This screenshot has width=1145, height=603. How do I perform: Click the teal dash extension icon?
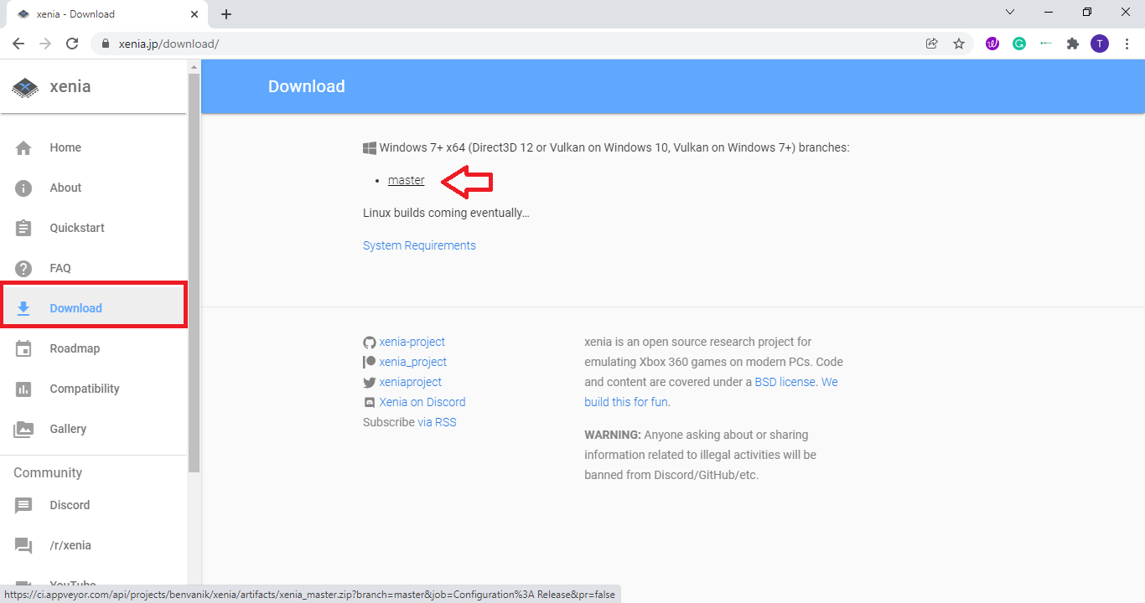[x=1045, y=44]
